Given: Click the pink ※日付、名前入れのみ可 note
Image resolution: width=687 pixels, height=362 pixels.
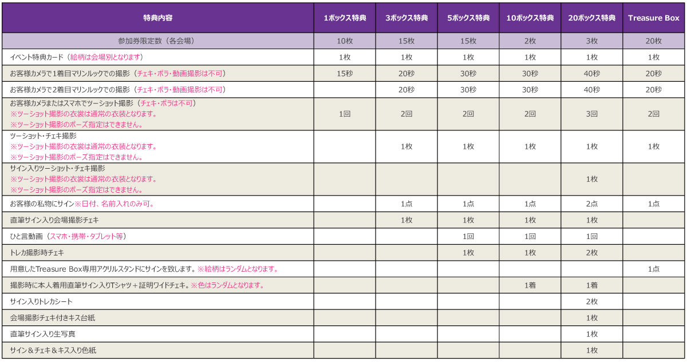Looking at the screenshot, I should coord(114,204).
